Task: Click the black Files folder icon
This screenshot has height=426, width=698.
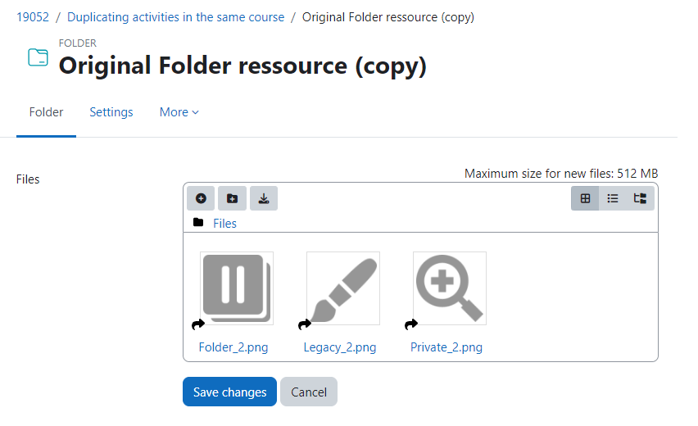Action: click(198, 222)
